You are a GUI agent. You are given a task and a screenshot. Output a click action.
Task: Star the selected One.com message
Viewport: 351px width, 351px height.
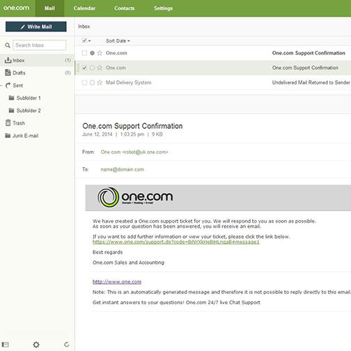coord(100,68)
